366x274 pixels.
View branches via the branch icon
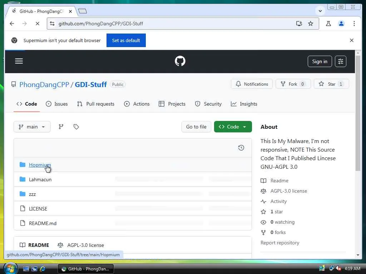(61, 127)
